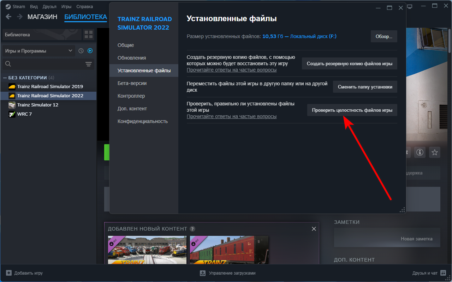Click the game info icon
The width and height of the screenshot is (452, 282).
tap(420, 152)
